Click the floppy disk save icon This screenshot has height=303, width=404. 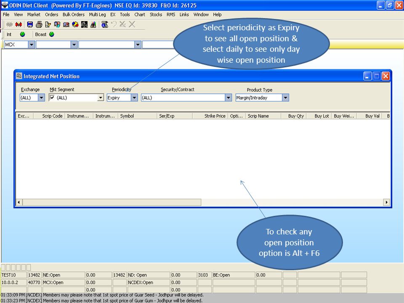click(x=30, y=24)
